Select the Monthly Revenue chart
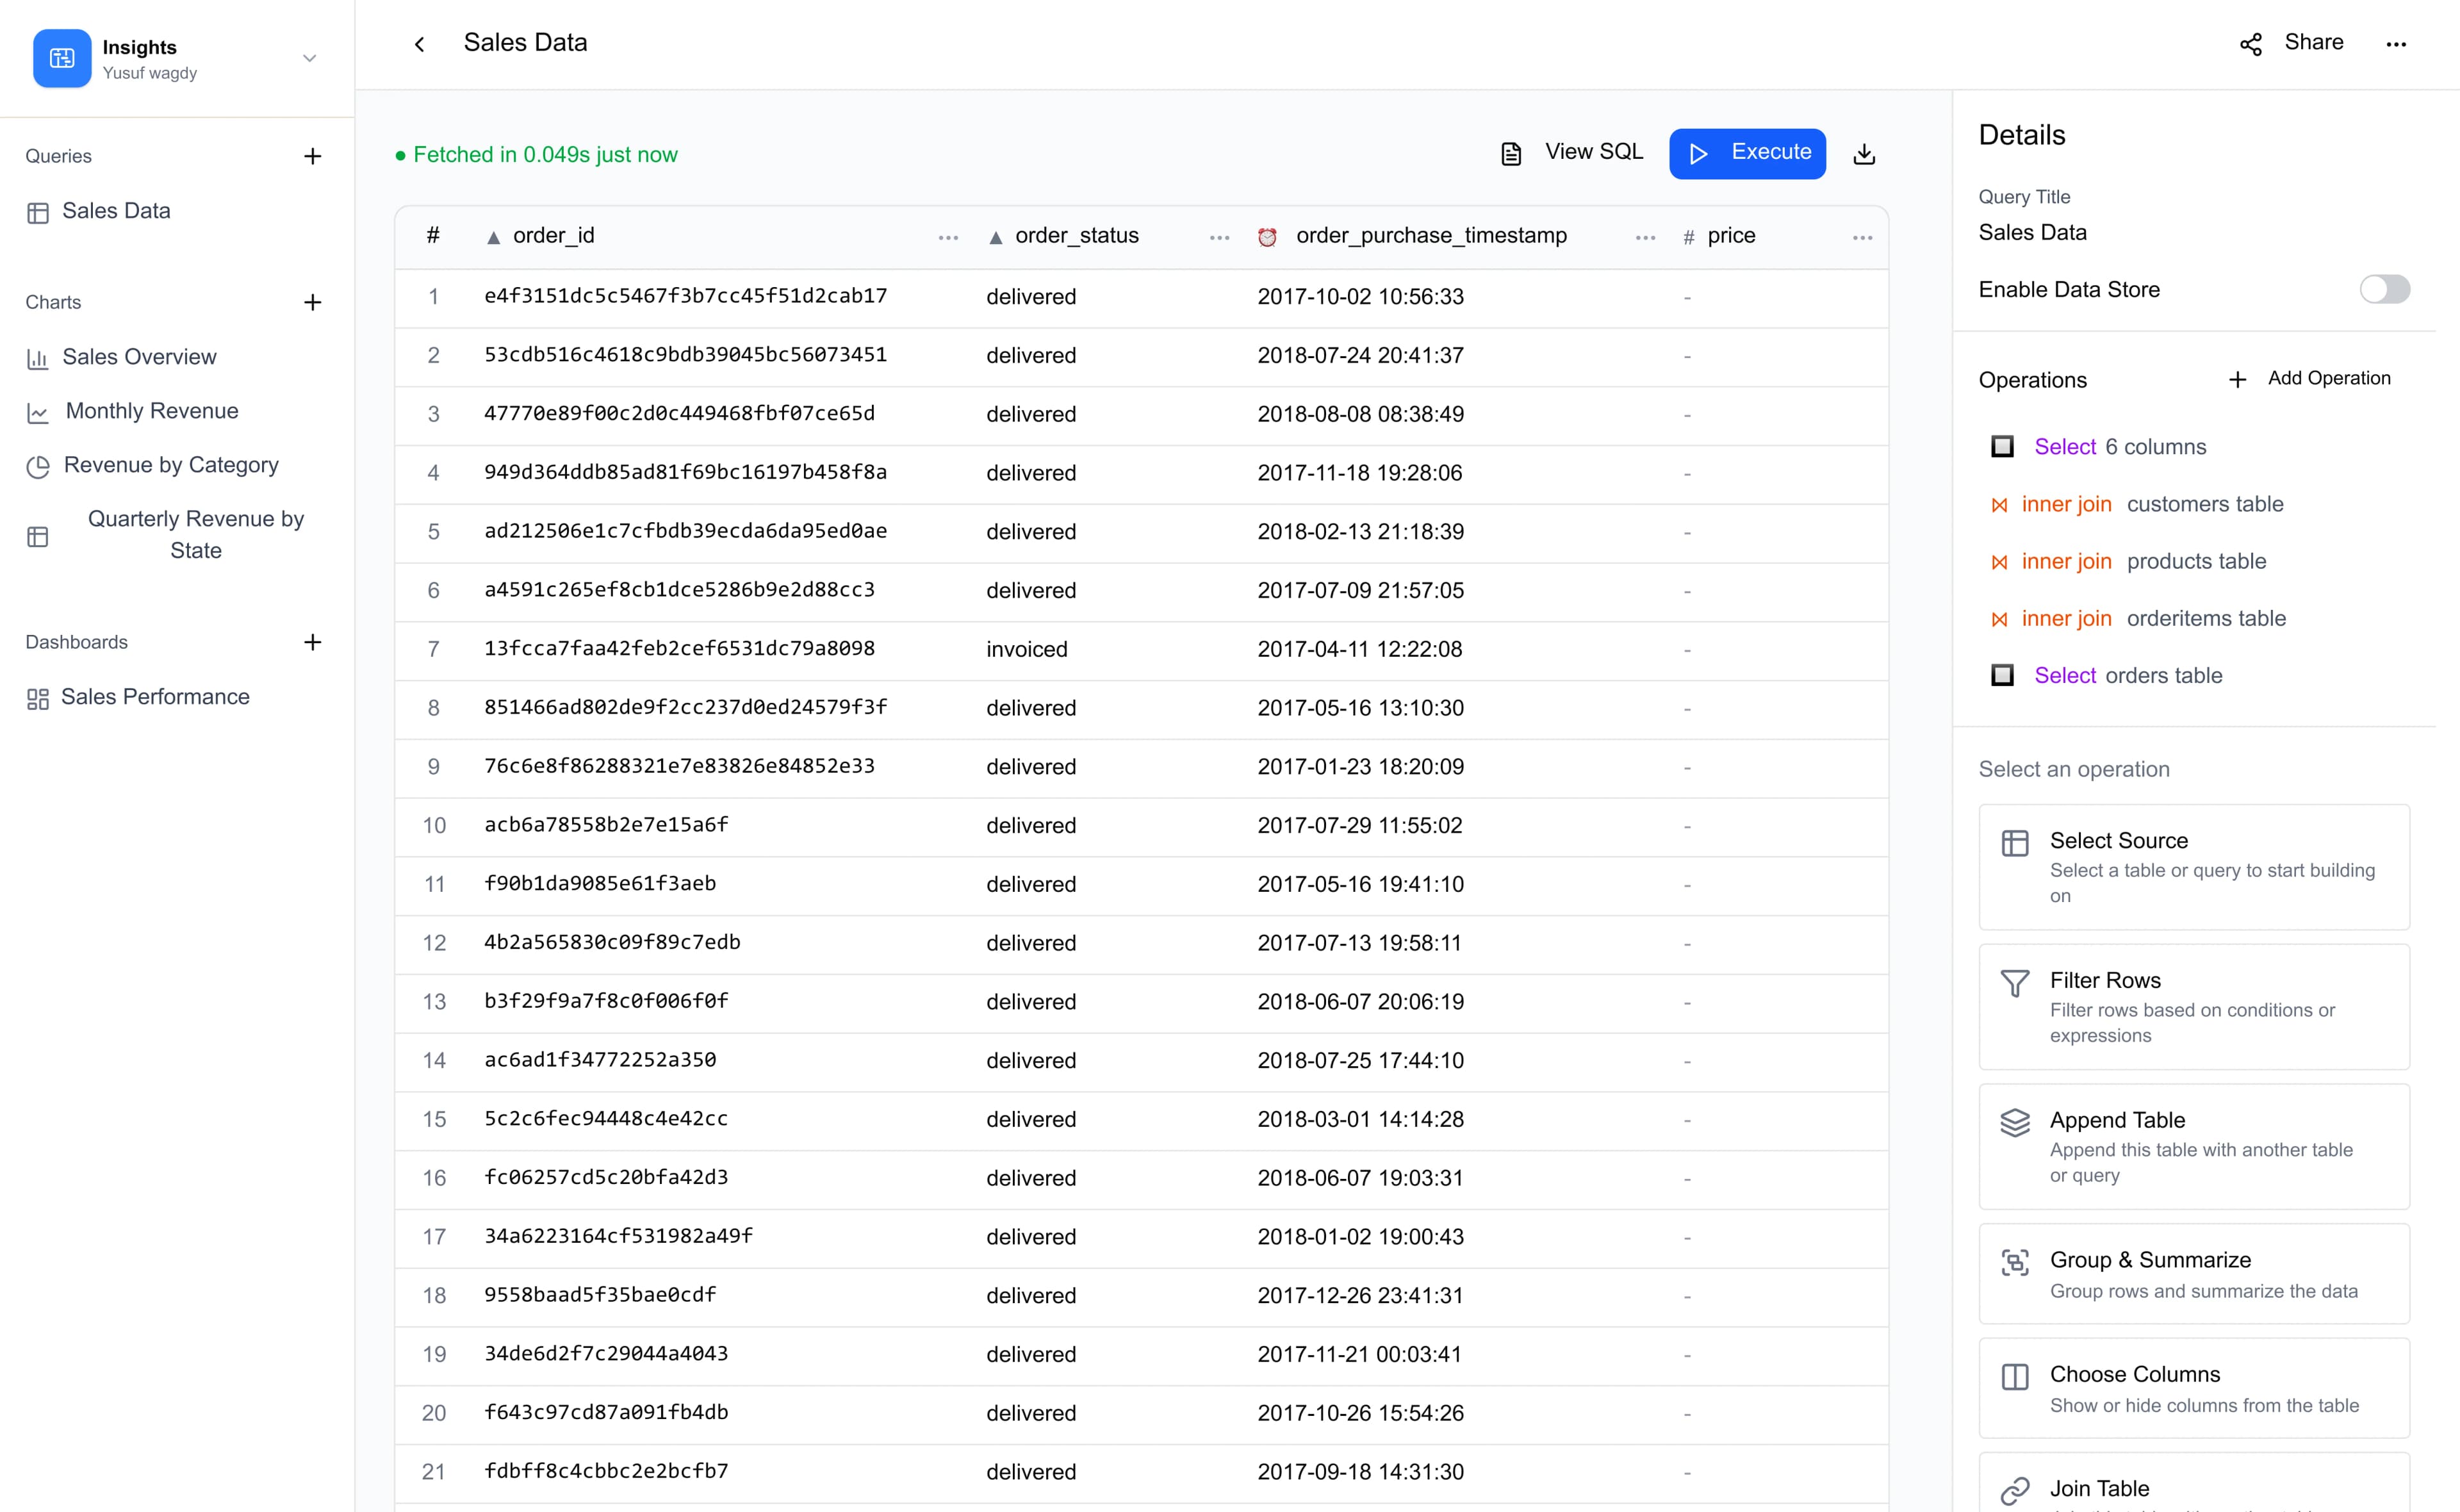This screenshot has width=2460, height=1512. [150, 411]
